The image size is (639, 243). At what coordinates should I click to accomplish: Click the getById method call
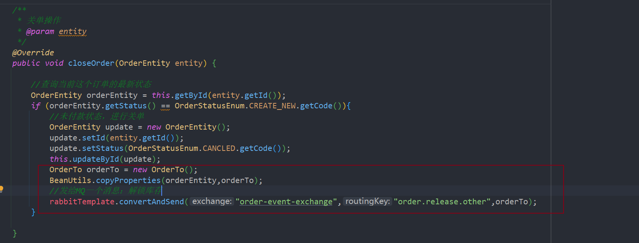pyautogui.click(x=191, y=95)
